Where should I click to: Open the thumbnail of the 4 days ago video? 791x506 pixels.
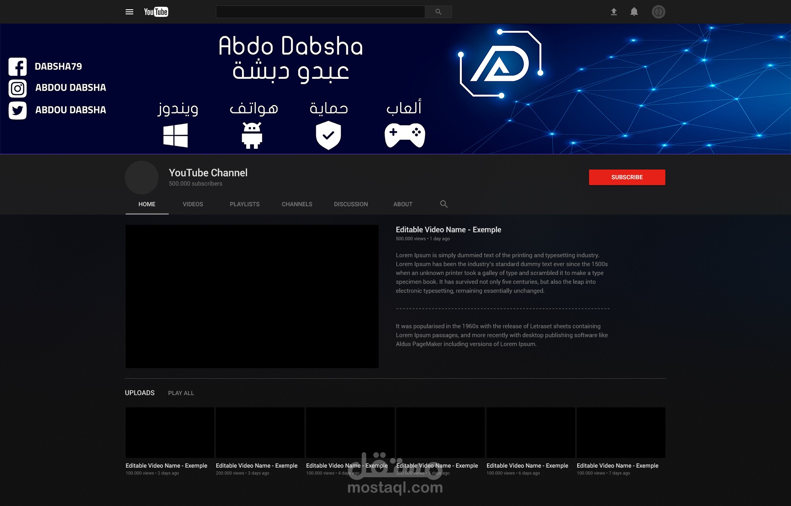pos(350,433)
